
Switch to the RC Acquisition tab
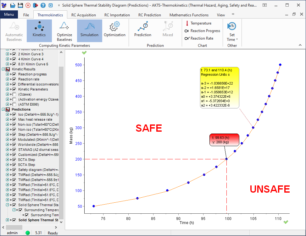[83, 15]
